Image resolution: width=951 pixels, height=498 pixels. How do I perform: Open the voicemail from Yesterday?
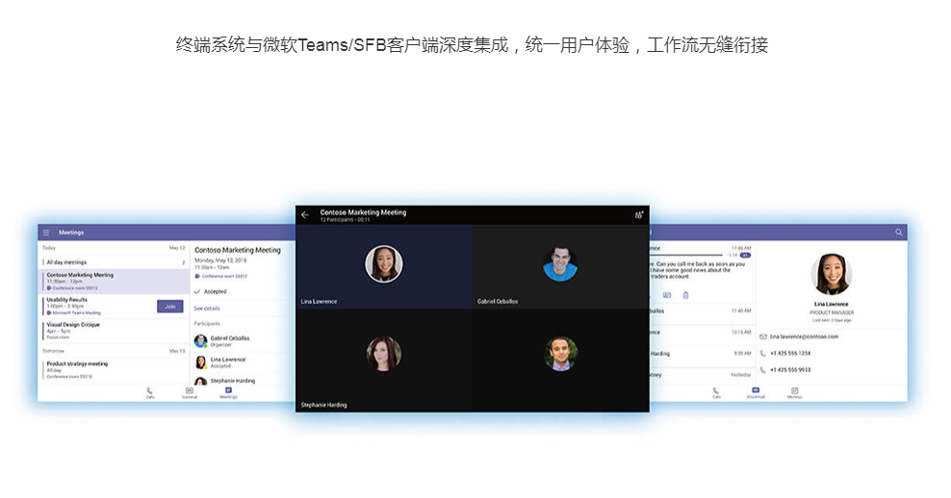click(x=703, y=375)
